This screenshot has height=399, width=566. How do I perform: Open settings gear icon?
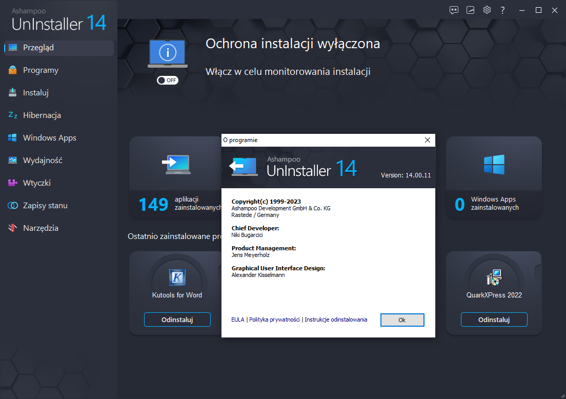click(x=487, y=10)
